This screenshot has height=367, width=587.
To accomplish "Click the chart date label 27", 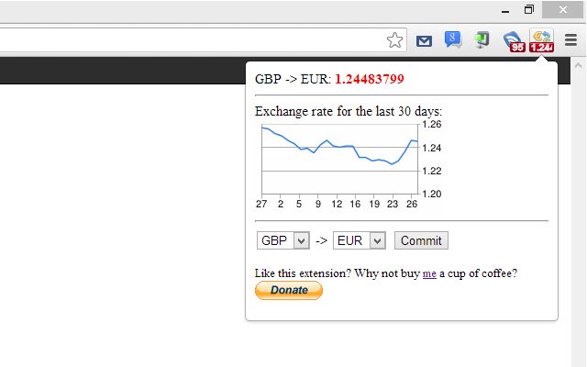I will tap(261, 204).
